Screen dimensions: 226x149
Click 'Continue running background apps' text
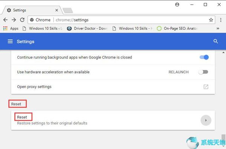[75, 57]
